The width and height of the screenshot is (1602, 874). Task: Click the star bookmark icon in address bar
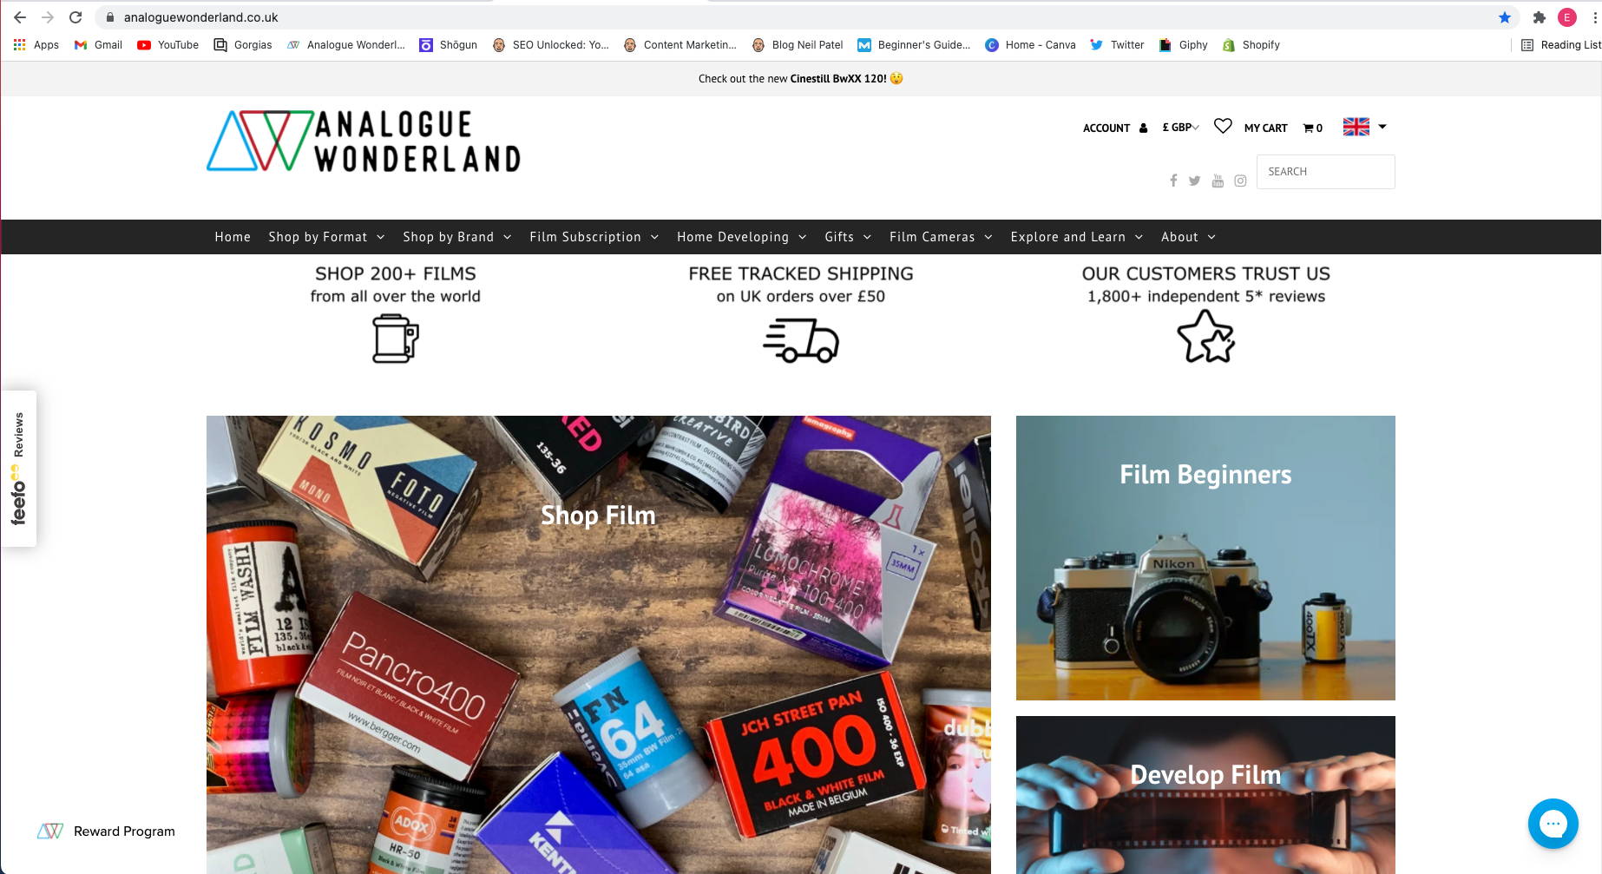point(1505,17)
